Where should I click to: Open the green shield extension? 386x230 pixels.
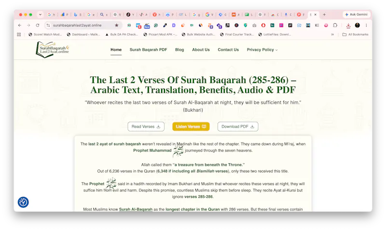pos(246,25)
